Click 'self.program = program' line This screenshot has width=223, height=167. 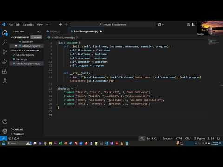coord(86,65)
